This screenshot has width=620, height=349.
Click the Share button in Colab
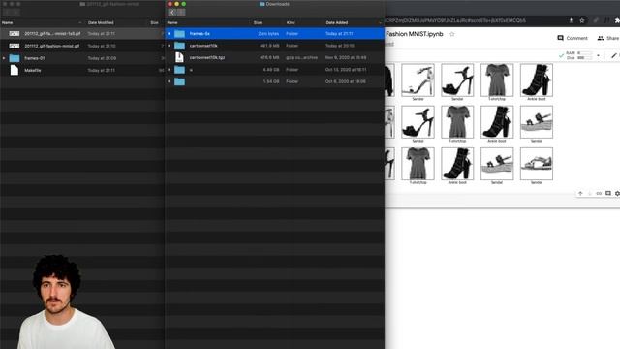[x=608, y=38]
